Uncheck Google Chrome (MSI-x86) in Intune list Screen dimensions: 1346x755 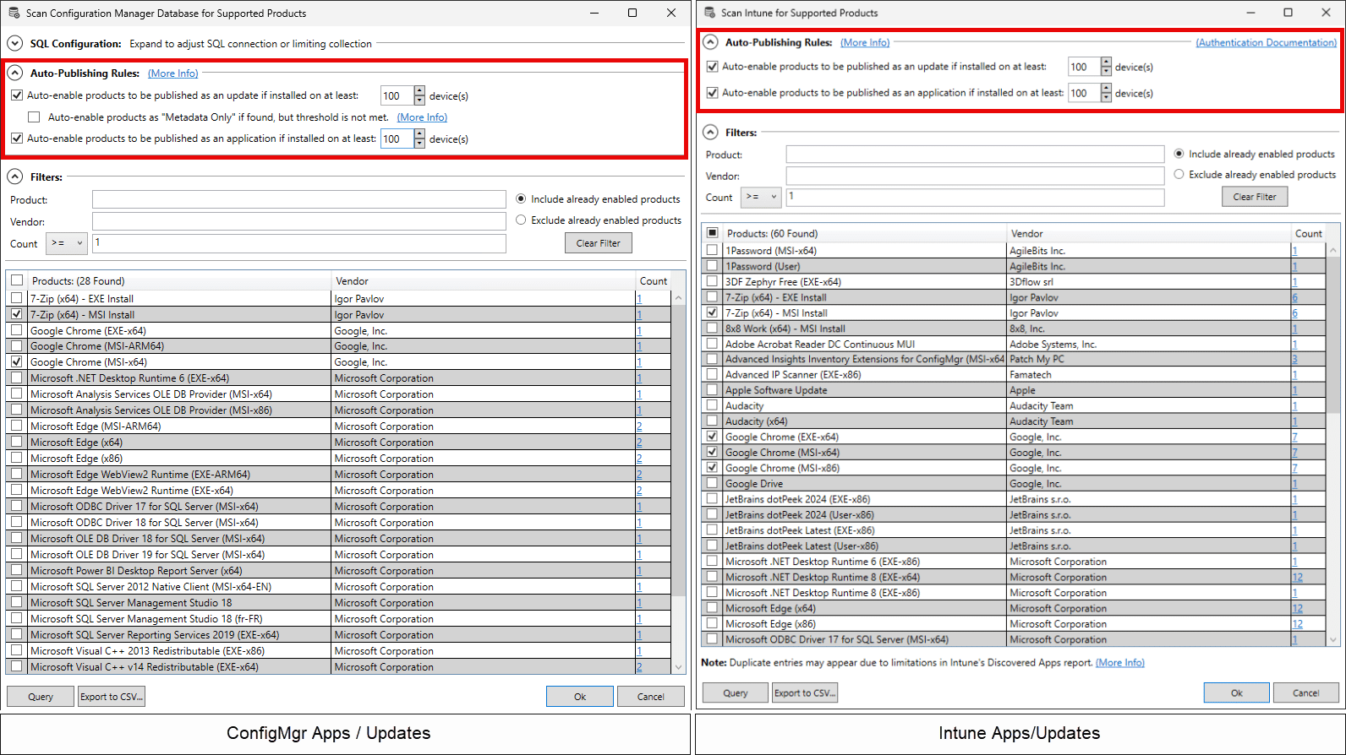click(712, 468)
